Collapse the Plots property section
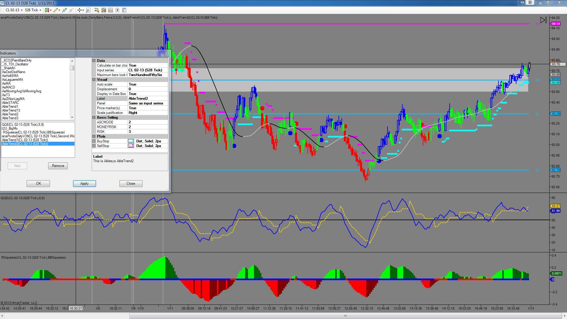Viewport: 567px width, 319px height. 94,136
